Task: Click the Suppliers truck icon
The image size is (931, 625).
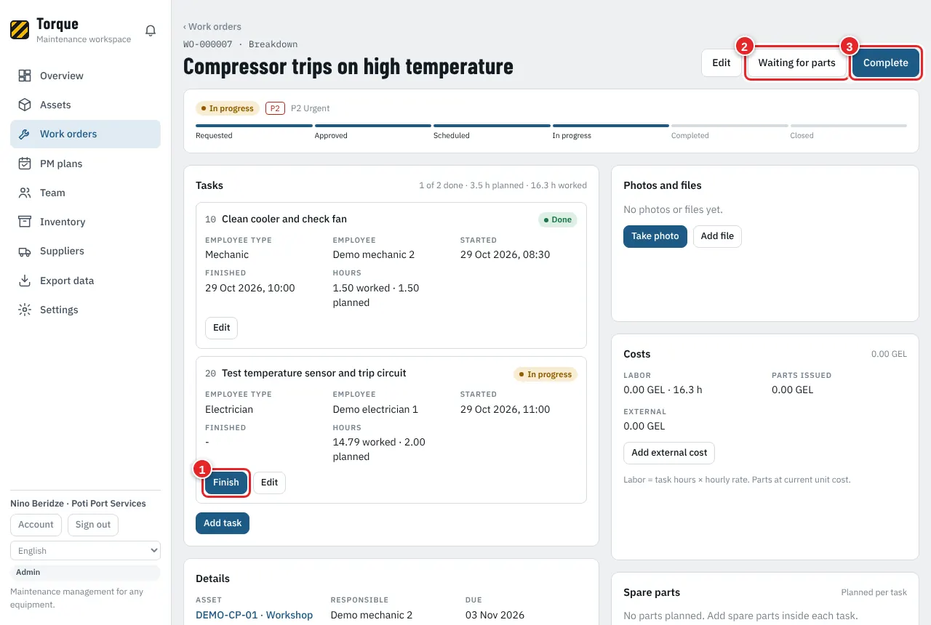Action: click(25, 251)
